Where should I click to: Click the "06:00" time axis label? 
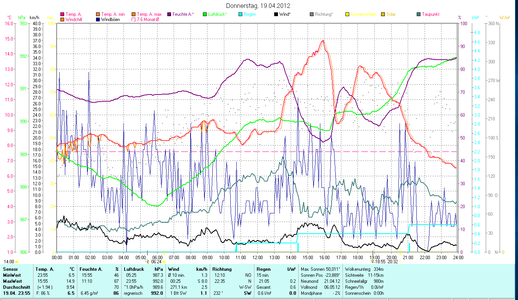157,258
